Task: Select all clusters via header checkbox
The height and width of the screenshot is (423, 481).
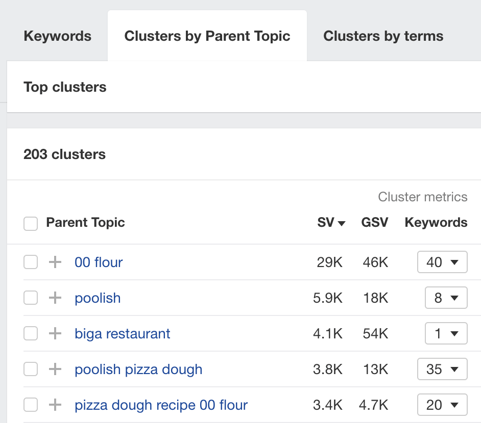Action: [x=31, y=223]
